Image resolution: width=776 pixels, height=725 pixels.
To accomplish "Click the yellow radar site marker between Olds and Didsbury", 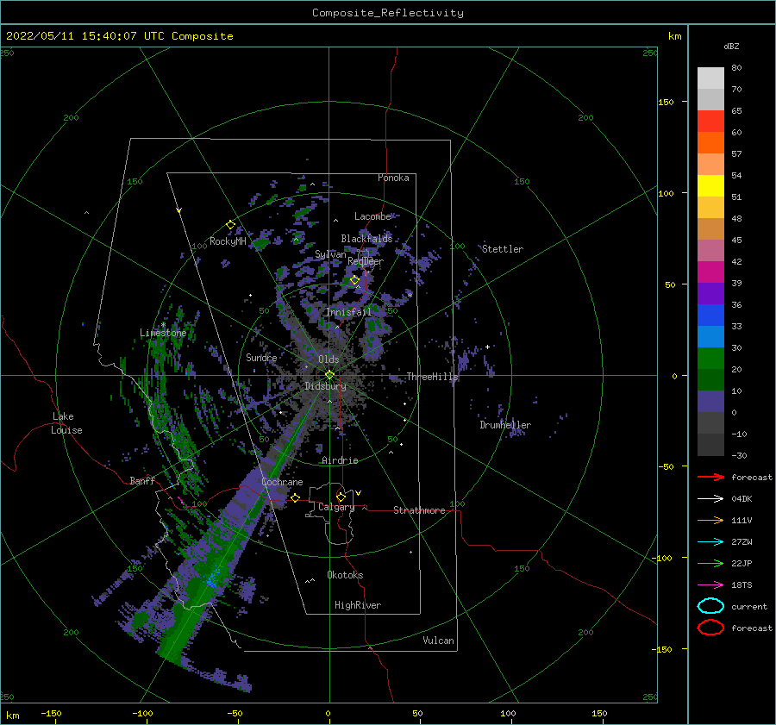I will coord(329,375).
